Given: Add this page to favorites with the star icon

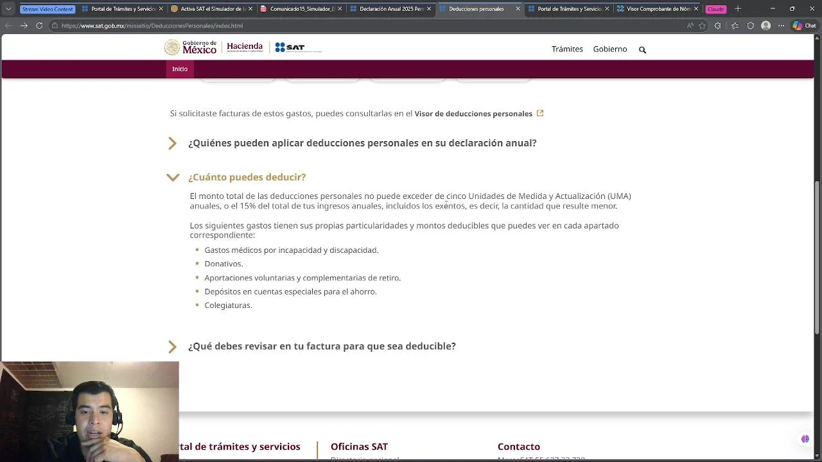Looking at the screenshot, I should [x=703, y=26].
